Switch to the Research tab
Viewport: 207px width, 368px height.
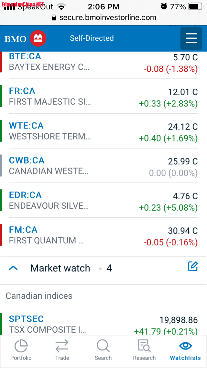tap(144, 350)
